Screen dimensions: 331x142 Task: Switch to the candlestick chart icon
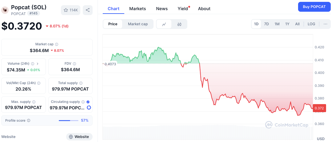click(x=179, y=24)
